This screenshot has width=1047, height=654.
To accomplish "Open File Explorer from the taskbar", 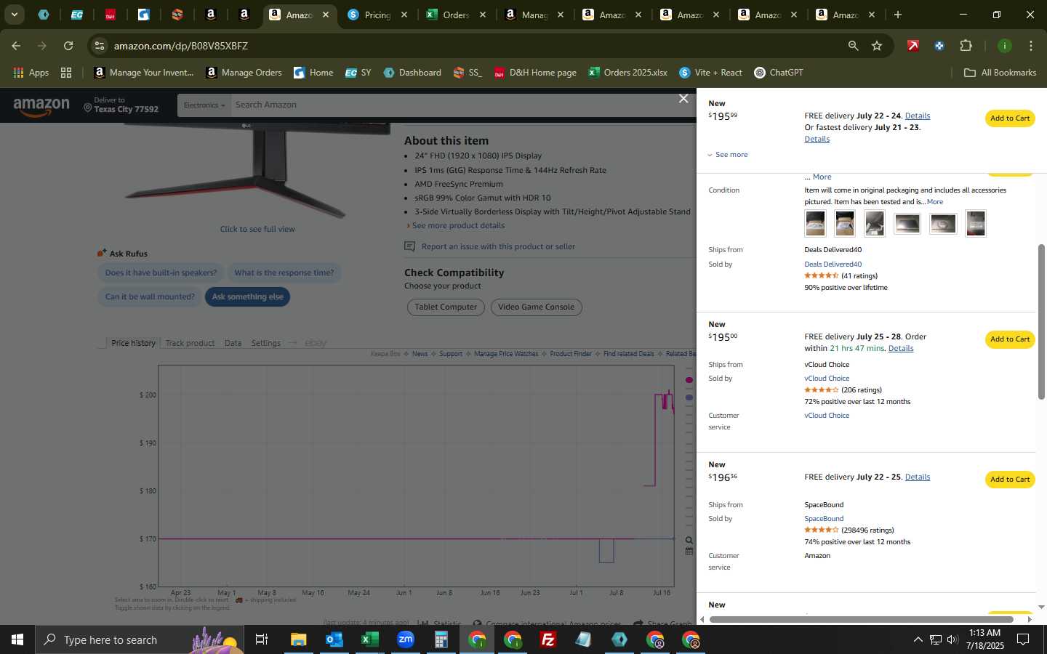I will (298, 639).
